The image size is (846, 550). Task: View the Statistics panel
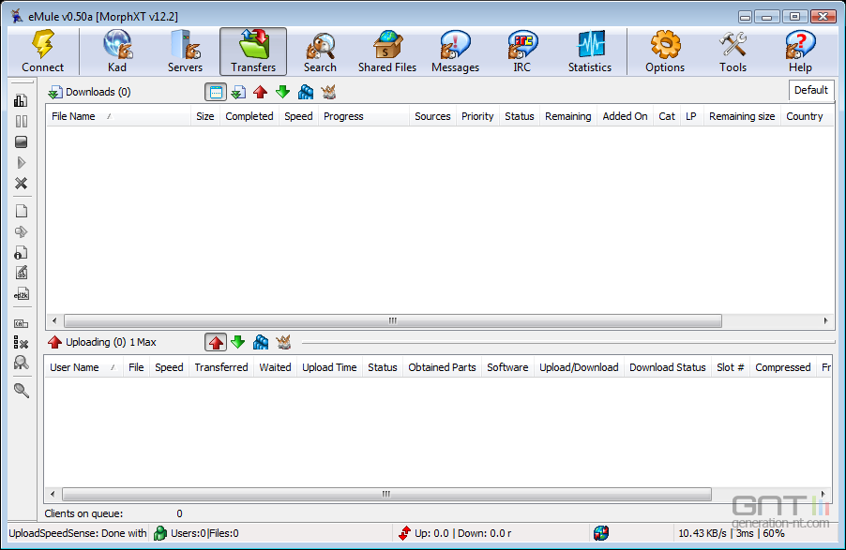click(x=589, y=51)
